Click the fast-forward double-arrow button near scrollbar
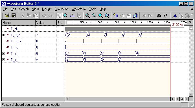195x108 pixels. [186, 99]
